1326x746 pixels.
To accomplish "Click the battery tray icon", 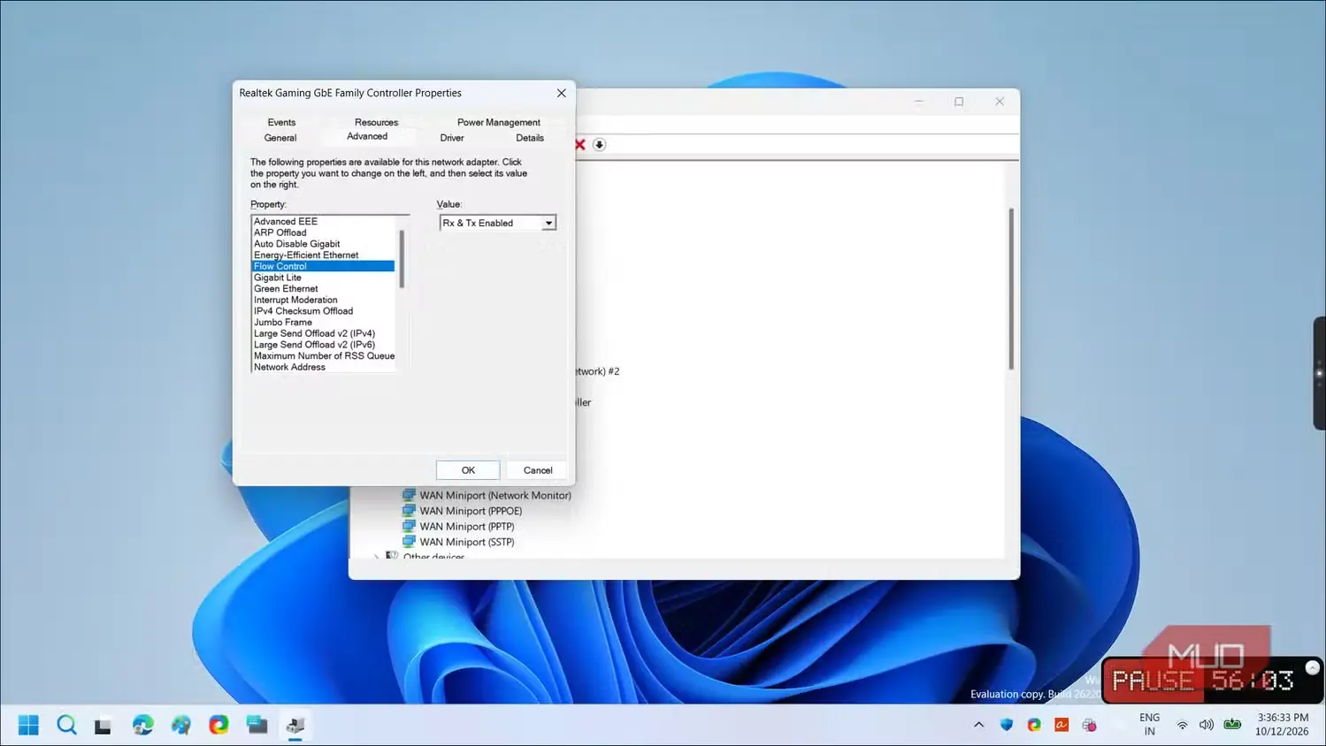I will [1232, 725].
